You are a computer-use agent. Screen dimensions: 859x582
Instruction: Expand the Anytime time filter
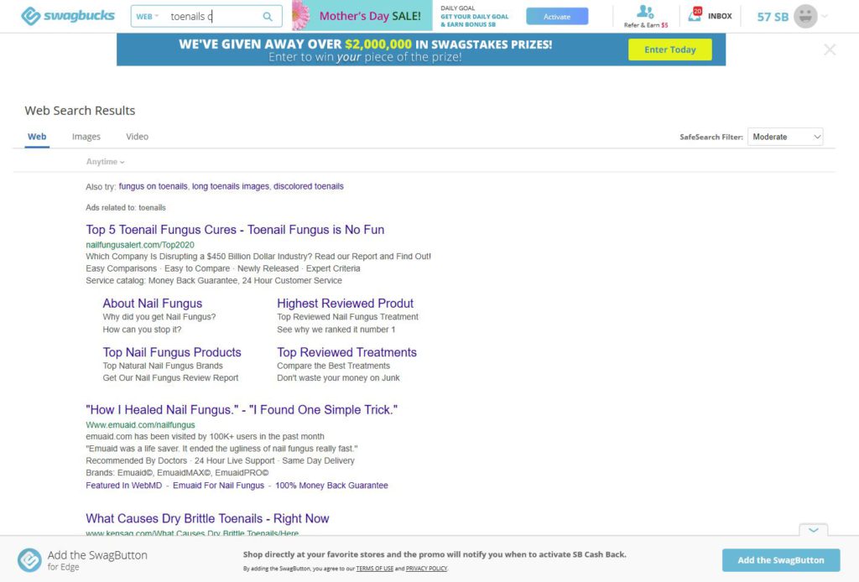[x=105, y=162]
